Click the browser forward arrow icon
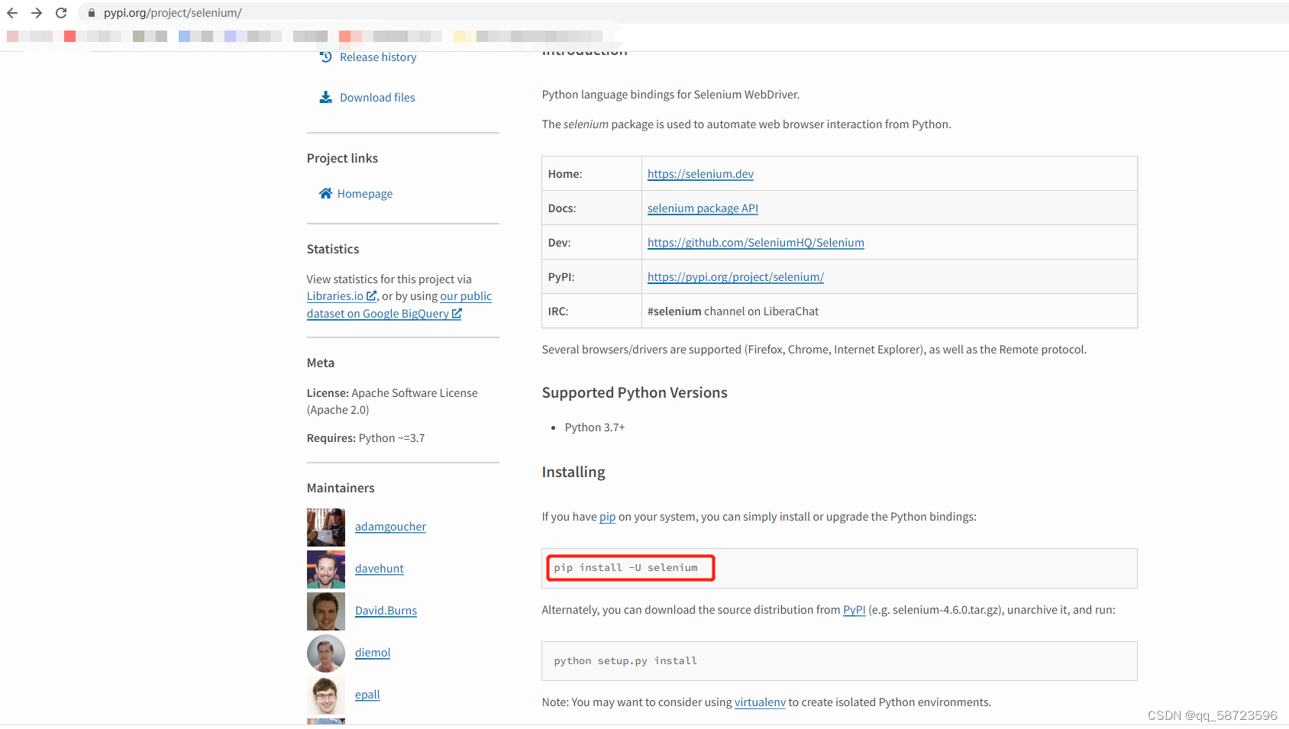Image resolution: width=1289 pixels, height=729 pixels. point(36,12)
